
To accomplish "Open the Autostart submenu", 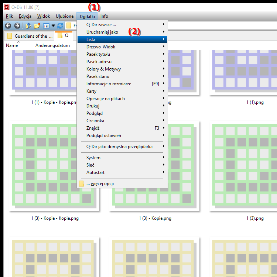I will pyautogui.click(x=122, y=172).
